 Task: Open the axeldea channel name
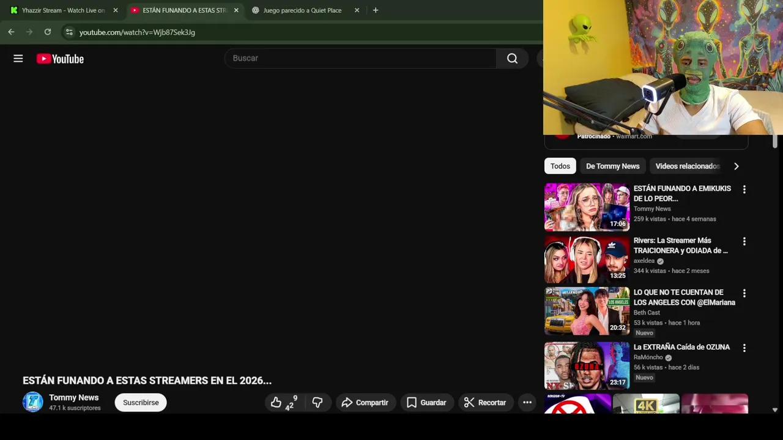tap(644, 261)
